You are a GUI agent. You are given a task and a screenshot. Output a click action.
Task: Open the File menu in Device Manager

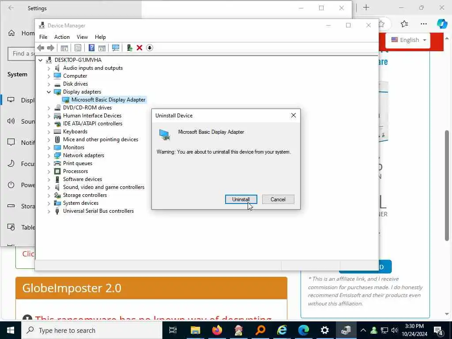click(x=43, y=37)
